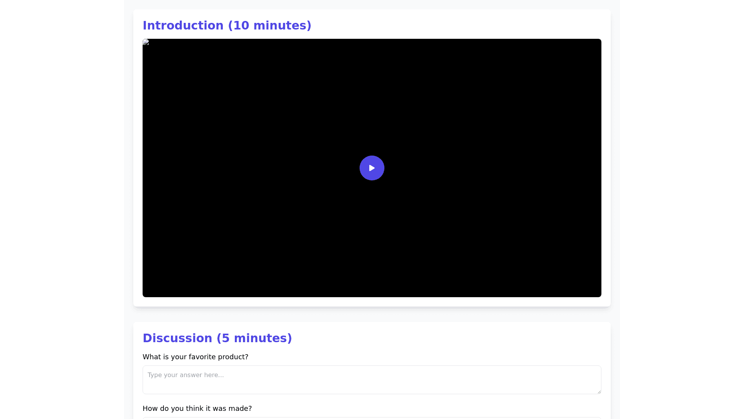
Task: Click the word 'Introduction' in heading
Action: click(x=183, y=25)
